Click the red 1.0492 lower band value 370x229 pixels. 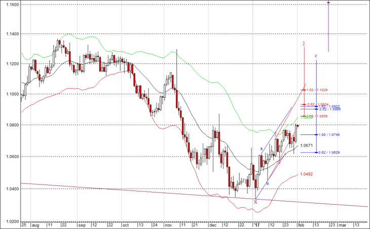307,174
